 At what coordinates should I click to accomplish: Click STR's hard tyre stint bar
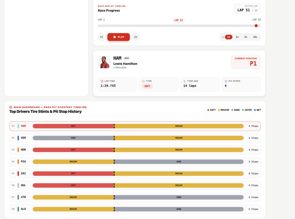tap(179, 197)
